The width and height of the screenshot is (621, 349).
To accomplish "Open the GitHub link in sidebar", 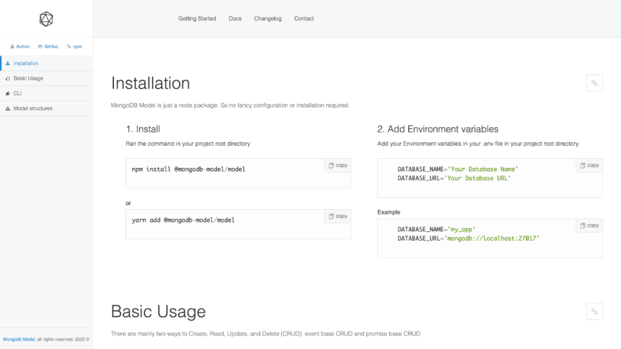I will coord(48,46).
